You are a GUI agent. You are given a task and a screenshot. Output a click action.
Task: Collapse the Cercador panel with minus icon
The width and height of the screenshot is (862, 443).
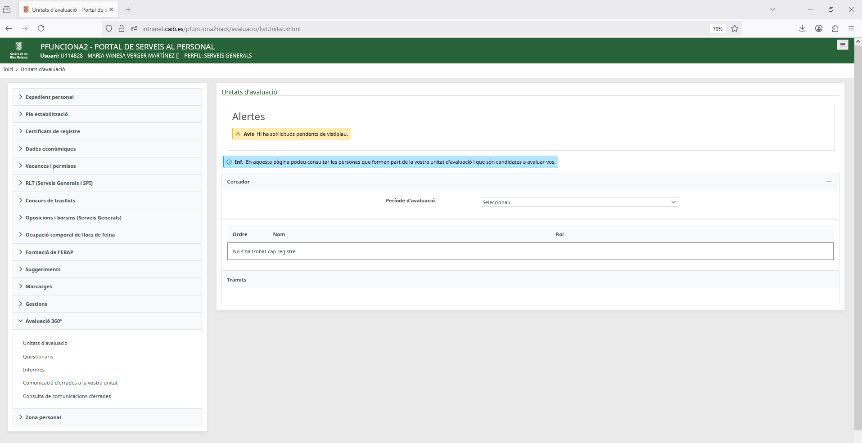(x=829, y=182)
